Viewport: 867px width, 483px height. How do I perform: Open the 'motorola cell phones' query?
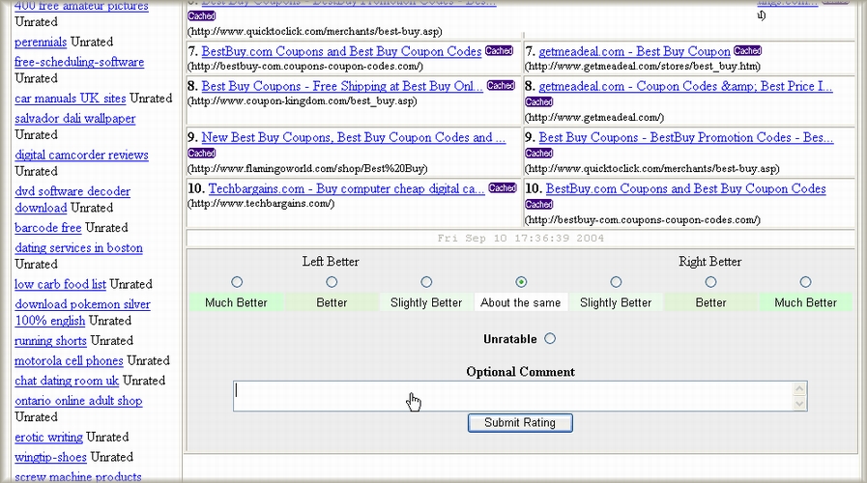click(69, 360)
